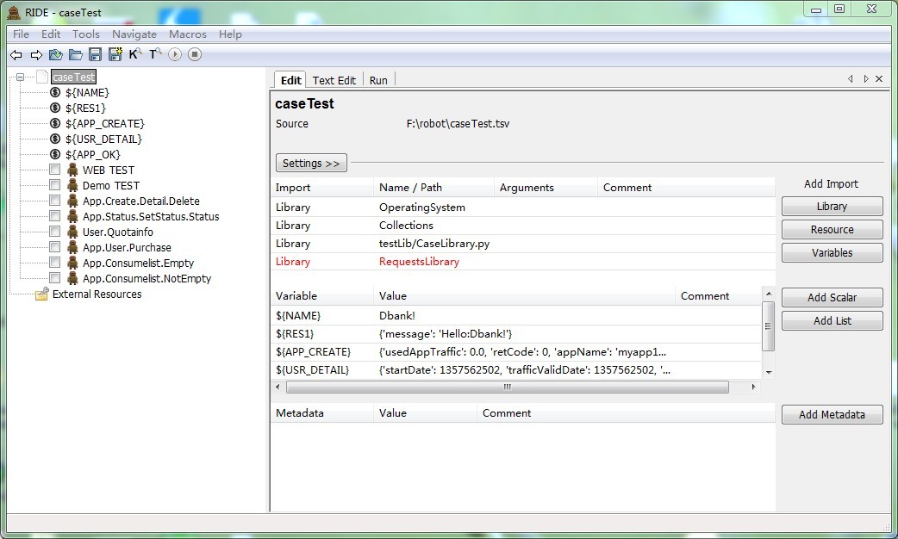This screenshot has height=539, width=898.
Task: Click the Add Scalar button
Action: tap(832, 298)
